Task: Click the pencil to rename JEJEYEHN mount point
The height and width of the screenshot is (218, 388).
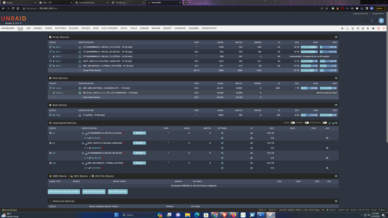Action: click(90, 168)
